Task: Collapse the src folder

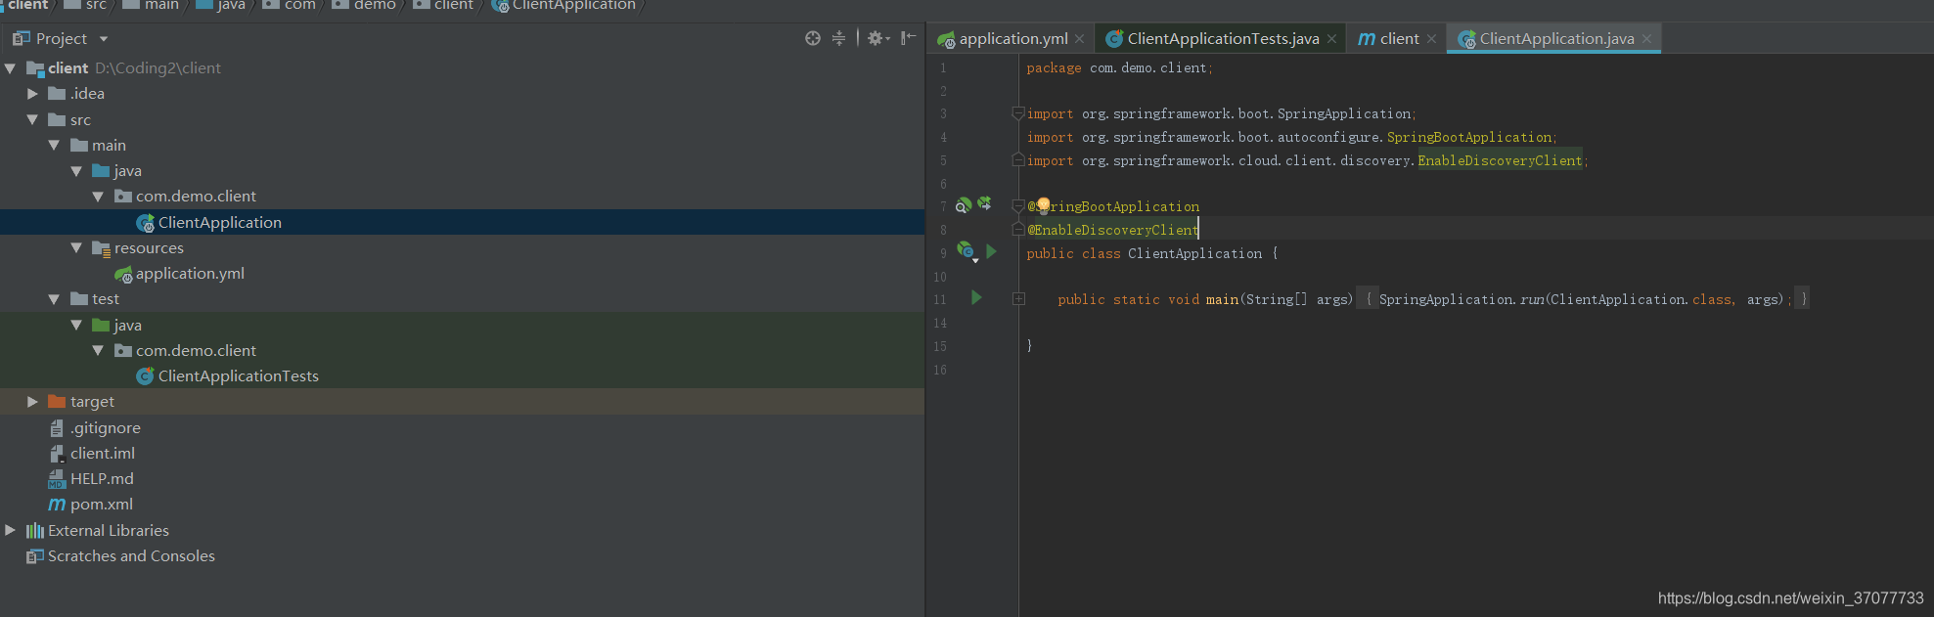Action: 32,119
